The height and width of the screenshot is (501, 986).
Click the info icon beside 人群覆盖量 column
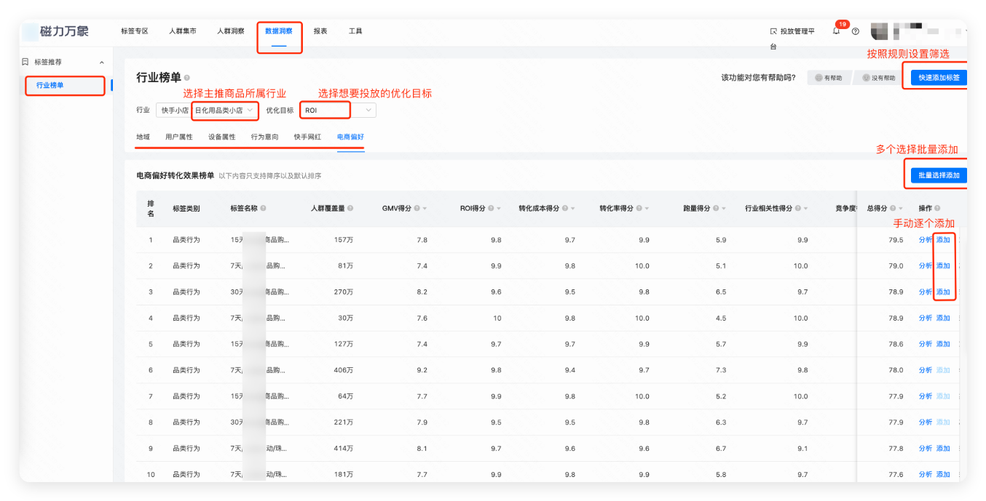pyautogui.click(x=350, y=209)
